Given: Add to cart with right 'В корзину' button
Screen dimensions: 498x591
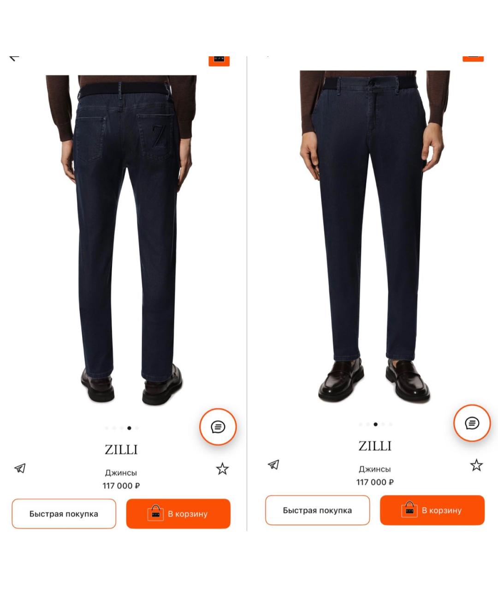Looking at the screenshot, I should point(432,510).
